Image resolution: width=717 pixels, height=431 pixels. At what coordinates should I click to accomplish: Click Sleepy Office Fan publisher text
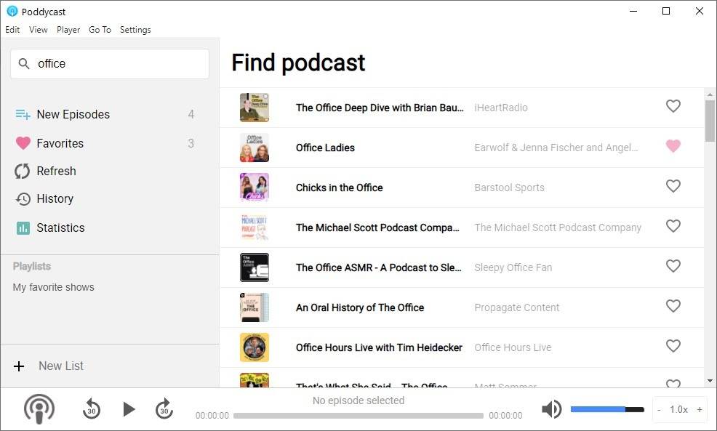pyautogui.click(x=513, y=267)
